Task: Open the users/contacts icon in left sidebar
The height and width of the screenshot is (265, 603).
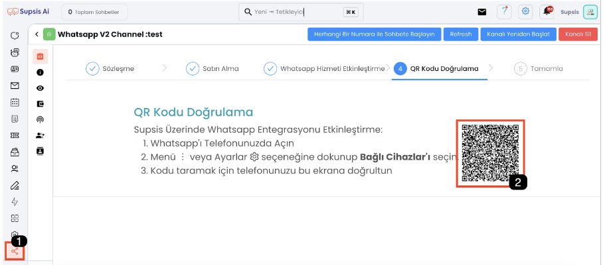Action: coord(15,169)
